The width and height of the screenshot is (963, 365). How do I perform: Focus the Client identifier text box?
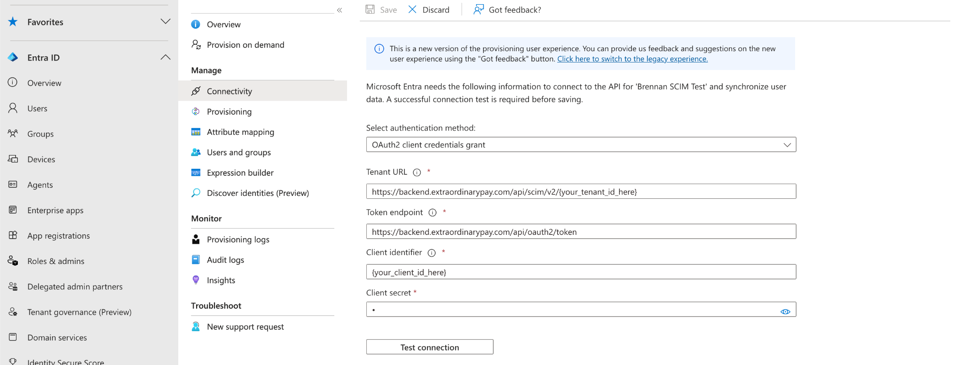pos(581,272)
